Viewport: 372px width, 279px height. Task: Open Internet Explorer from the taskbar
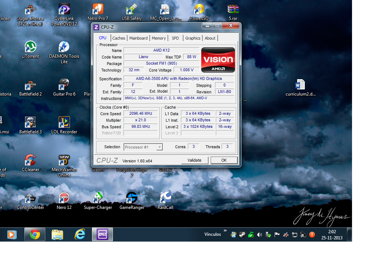[x=80, y=234]
